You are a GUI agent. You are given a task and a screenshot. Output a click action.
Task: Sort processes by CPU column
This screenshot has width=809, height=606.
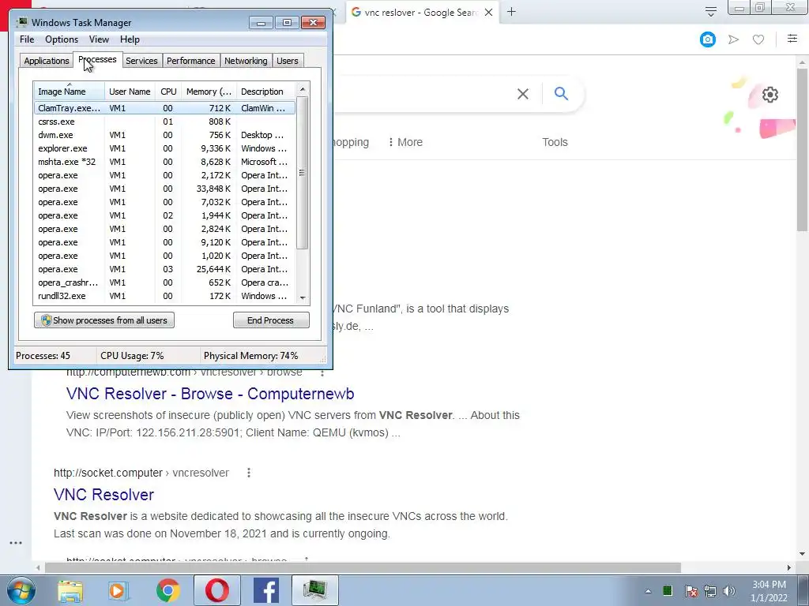click(168, 92)
